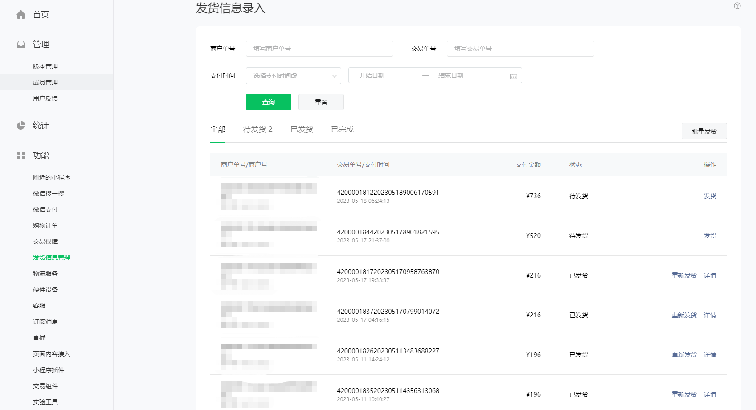Image resolution: width=756 pixels, height=410 pixels.
Task: Click the 批量发货 button
Action: (704, 131)
